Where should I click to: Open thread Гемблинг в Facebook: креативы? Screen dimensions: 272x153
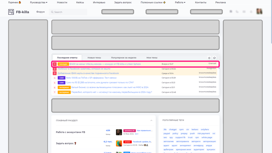click(84, 69)
